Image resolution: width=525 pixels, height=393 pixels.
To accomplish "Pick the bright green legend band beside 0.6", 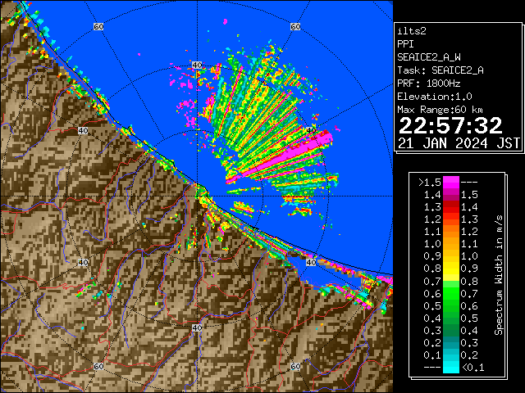I will (451, 293).
